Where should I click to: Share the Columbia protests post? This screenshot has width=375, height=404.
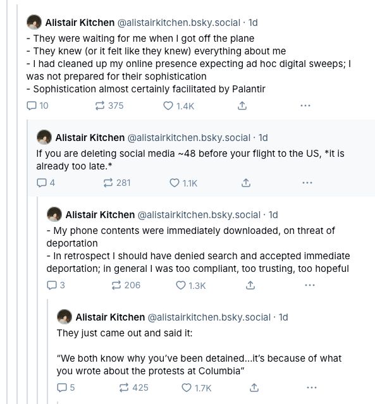click(x=254, y=388)
